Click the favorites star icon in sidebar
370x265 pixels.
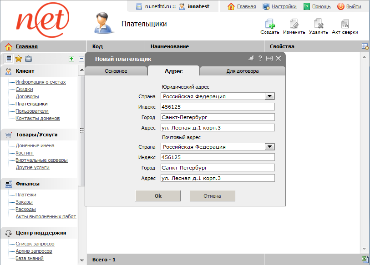coord(19,58)
